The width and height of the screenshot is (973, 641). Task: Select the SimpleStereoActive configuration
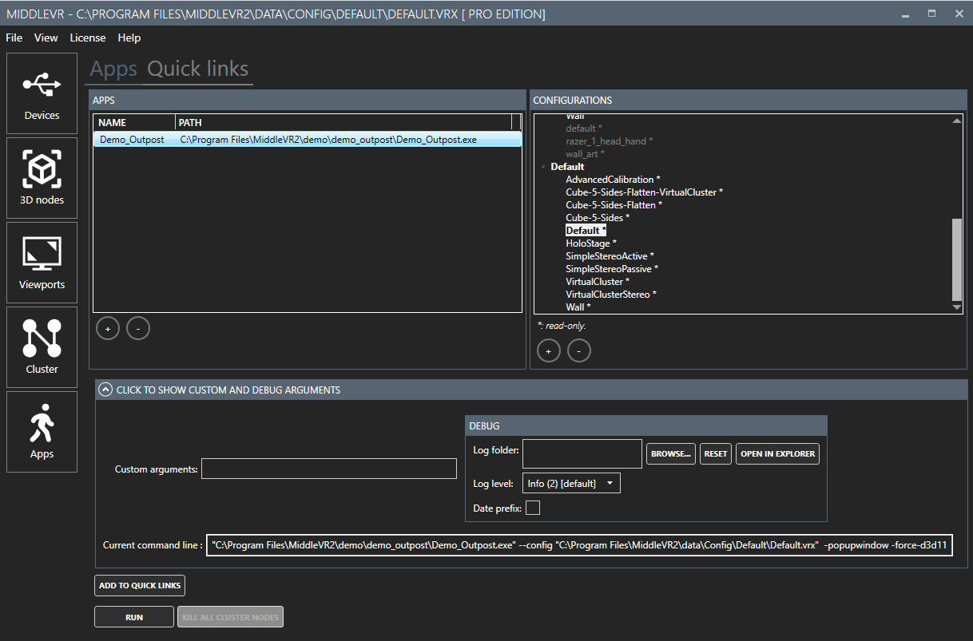click(610, 256)
